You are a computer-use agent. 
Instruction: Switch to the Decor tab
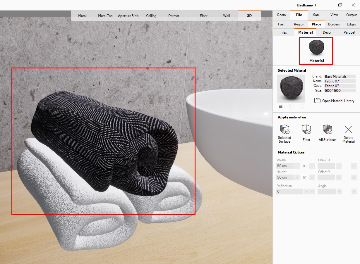coord(327,32)
